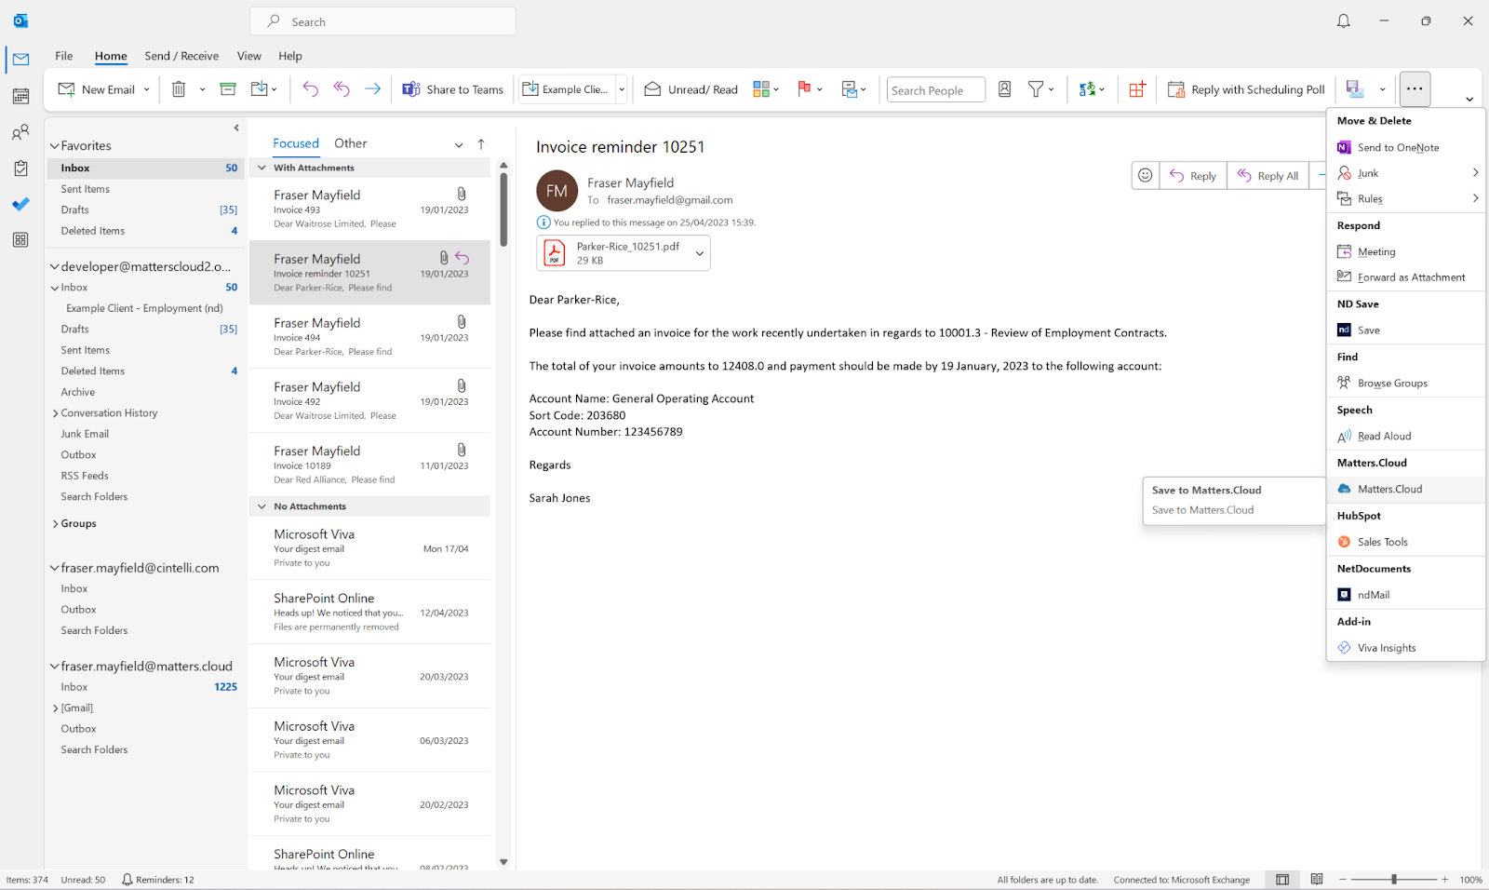Open the Send / Receive tab
1489x890 pixels.
(x=181, y=56)
